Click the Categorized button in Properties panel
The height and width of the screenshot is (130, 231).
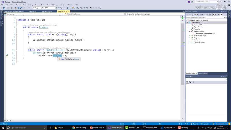[x=187, y=82]
